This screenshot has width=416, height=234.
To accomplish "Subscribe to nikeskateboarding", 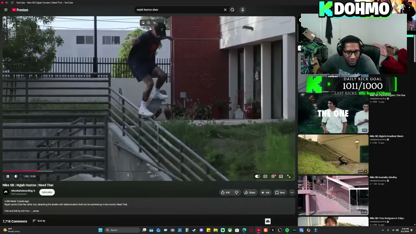I will tap(47, 192).
